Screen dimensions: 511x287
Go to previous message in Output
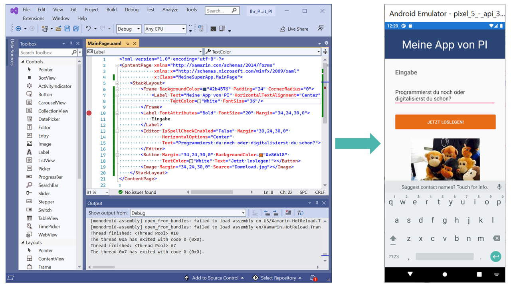click(x=267, y=212)
